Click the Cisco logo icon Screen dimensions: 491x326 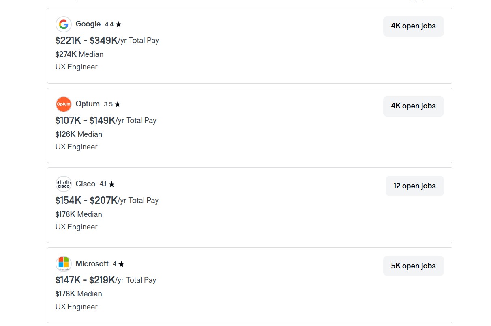click(x=64, y=184)
